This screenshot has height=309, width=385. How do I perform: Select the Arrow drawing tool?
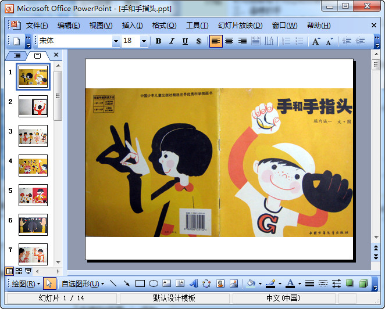click(126, 284)
